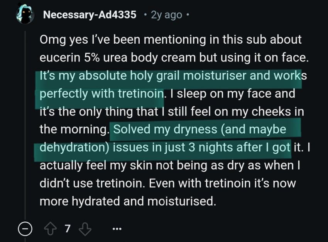Collapse the comment using the minus circle
The width and height of the screenshot is (328, 242).
tap(25, 229)
